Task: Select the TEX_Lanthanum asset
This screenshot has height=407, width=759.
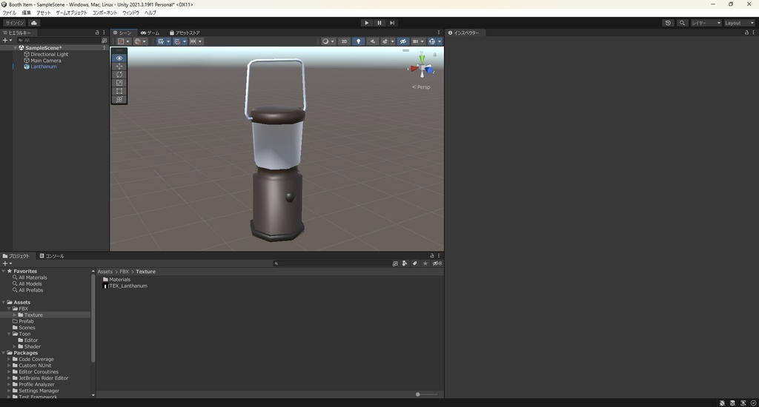Action: coord(127,286)
